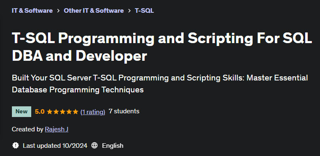320x156 pixels.
Task: Click the 7 students text
Action: coord(124,111)
